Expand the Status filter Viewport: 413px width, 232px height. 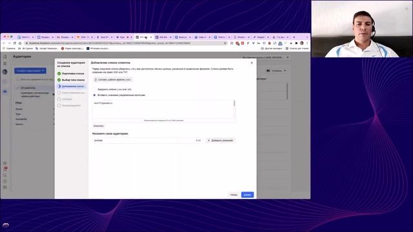point(35,109)
